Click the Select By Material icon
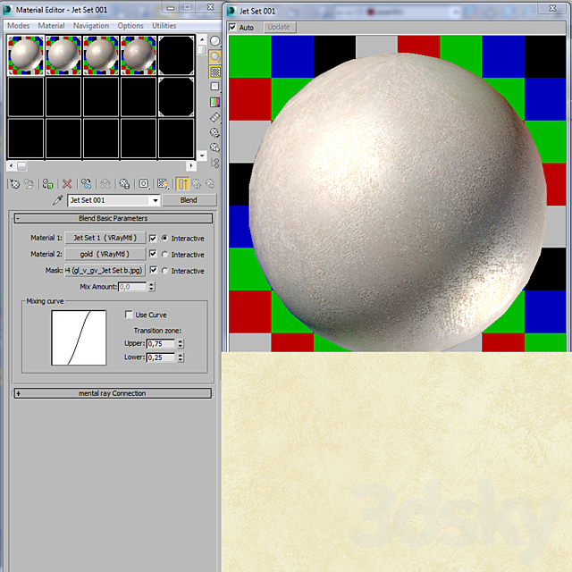 (x=214, y=147)
